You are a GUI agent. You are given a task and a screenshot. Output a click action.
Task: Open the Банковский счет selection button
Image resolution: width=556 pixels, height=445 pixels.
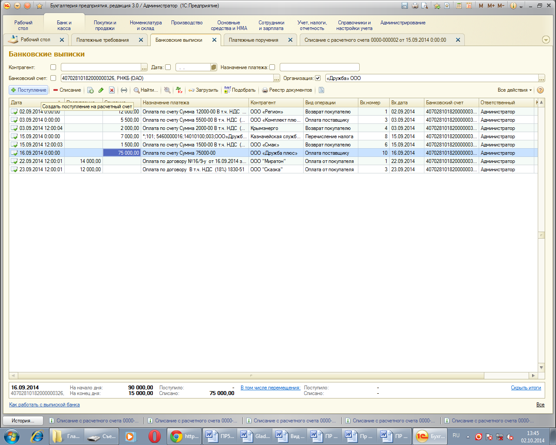pyautogui.click(x=276, y=78)
